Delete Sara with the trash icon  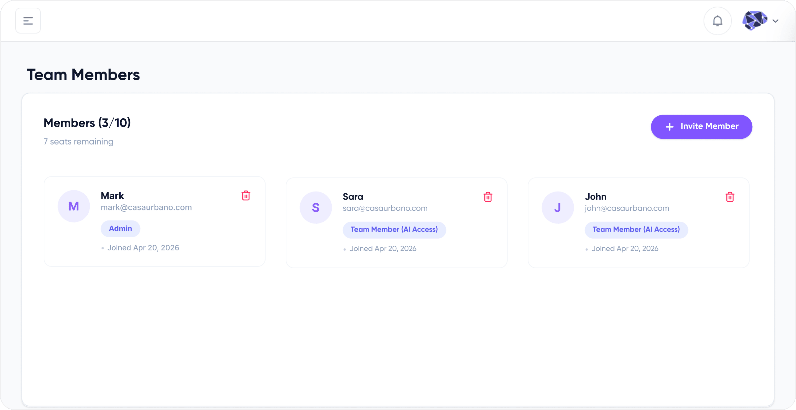click(x=488, y=197)
